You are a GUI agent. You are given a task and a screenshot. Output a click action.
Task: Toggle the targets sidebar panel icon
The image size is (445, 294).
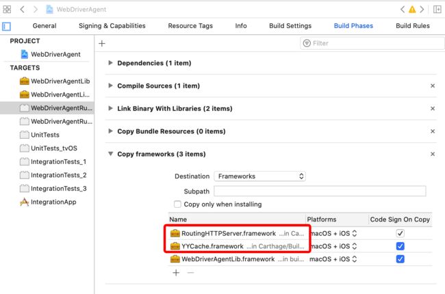(x=6, y=27)
